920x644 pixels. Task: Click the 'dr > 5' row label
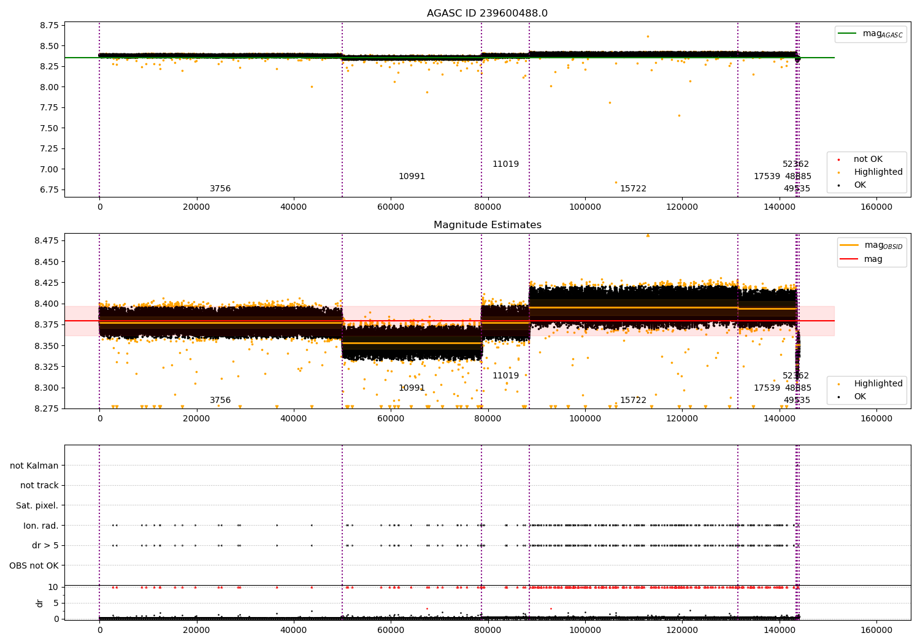(45, 546)
